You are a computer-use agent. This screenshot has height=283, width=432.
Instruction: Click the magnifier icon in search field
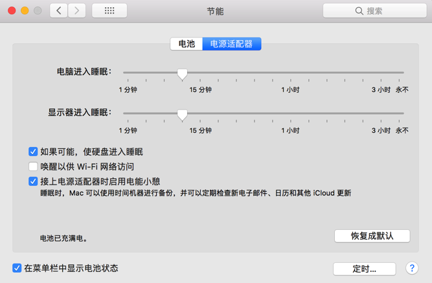point(359,11)
